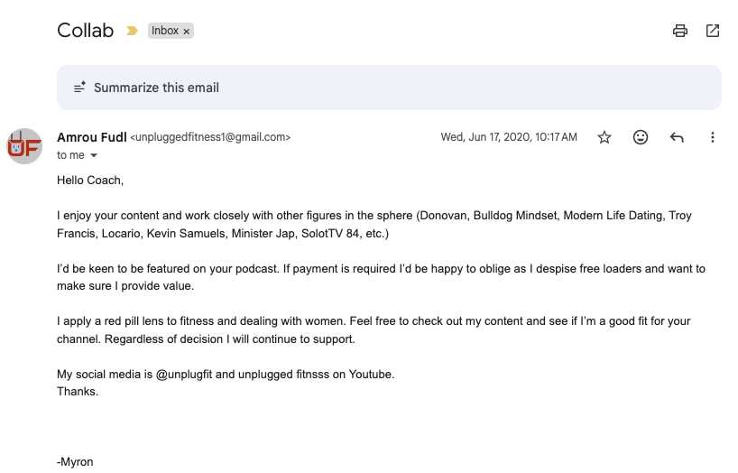This screenshot has height=473, width=738.
Task: Add an emoji reaction to the email
Action: 641,137
